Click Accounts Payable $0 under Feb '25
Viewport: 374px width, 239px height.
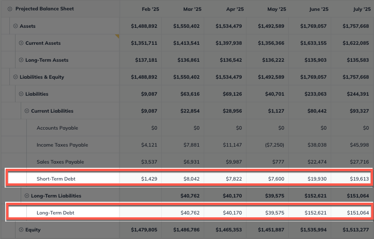point(154,128)
